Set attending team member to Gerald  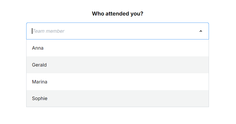coord(39,65)
